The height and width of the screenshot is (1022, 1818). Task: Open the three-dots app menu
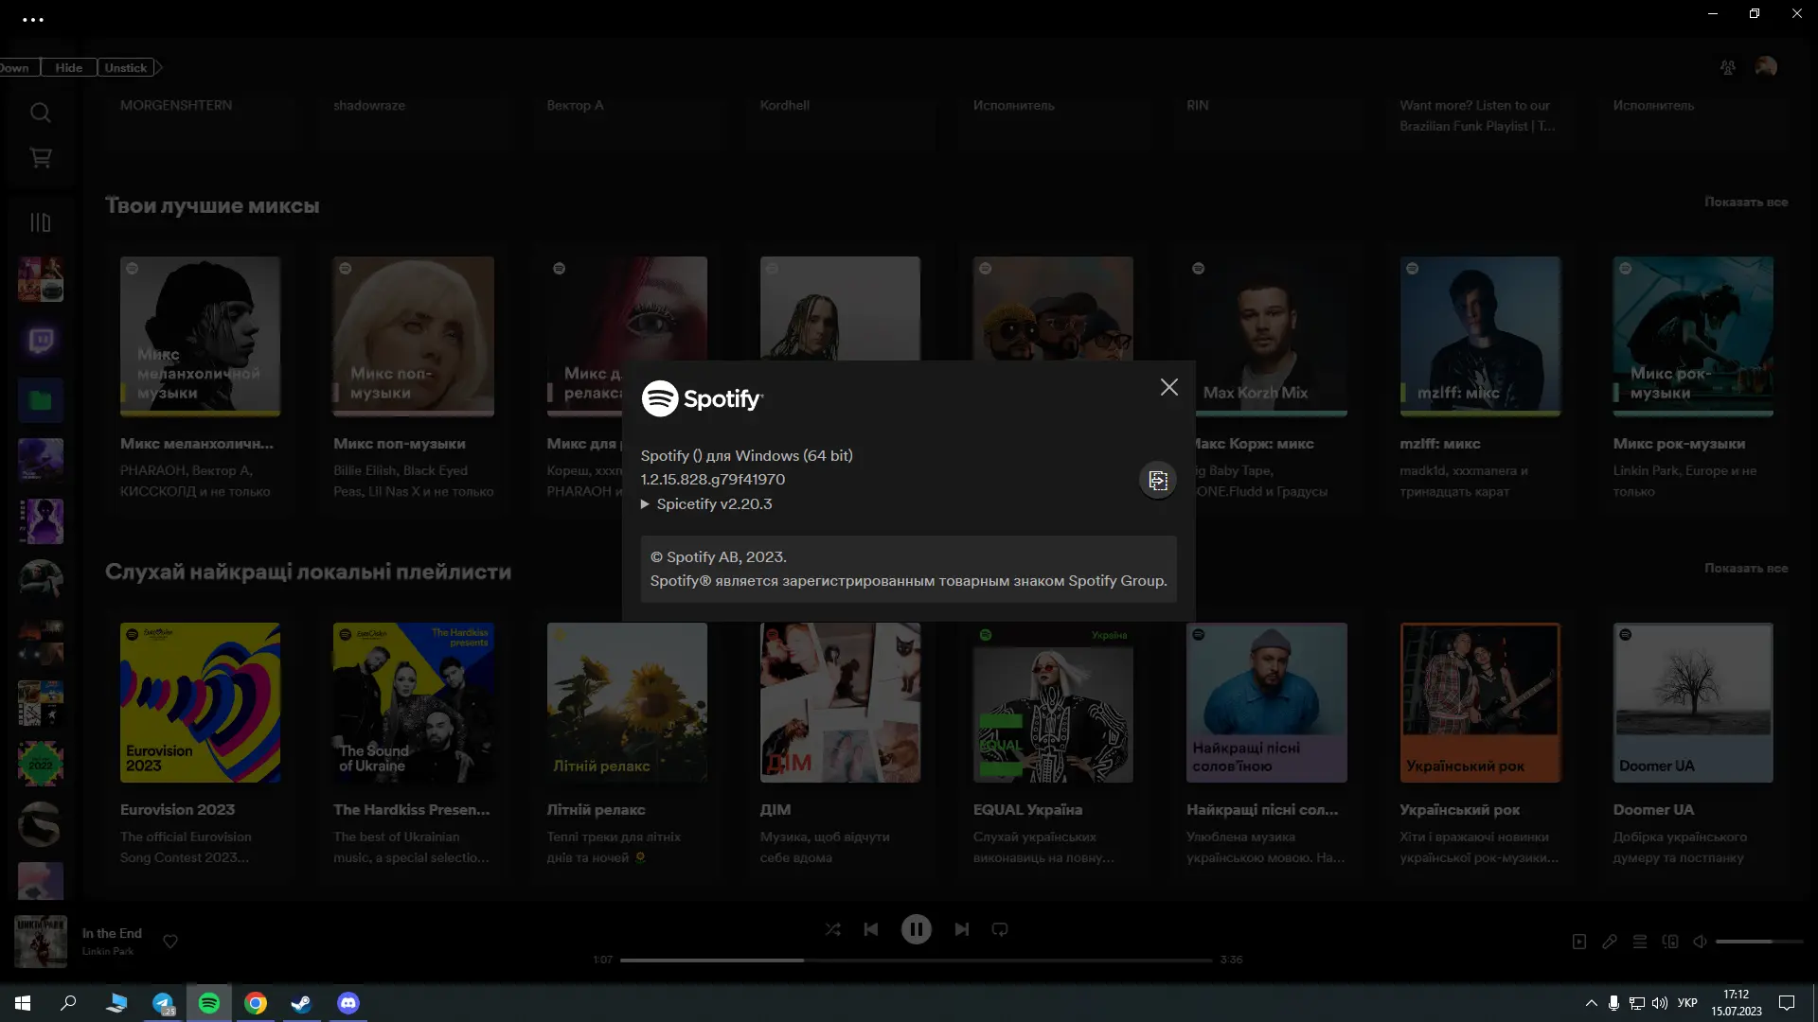pyautogui.click(x=33, y=19)
